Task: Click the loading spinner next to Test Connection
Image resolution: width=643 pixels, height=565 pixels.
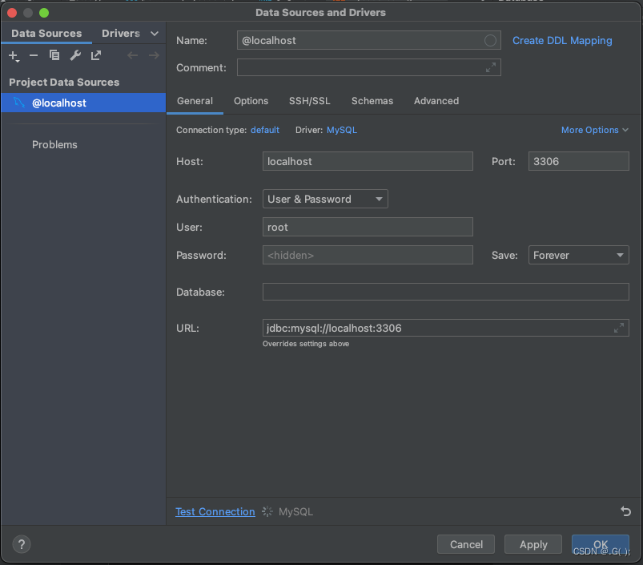Action: (x=267, y=511)
